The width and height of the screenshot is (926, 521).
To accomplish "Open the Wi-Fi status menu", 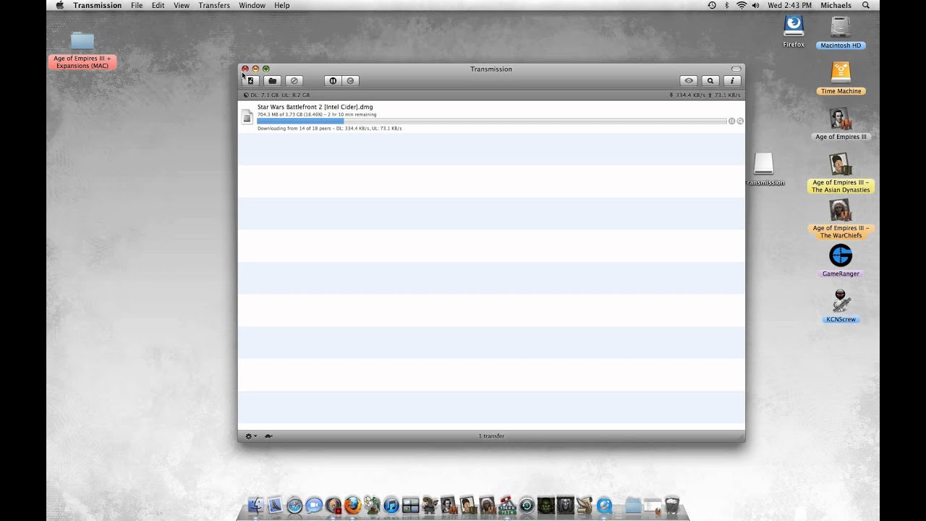I will 742,5.
